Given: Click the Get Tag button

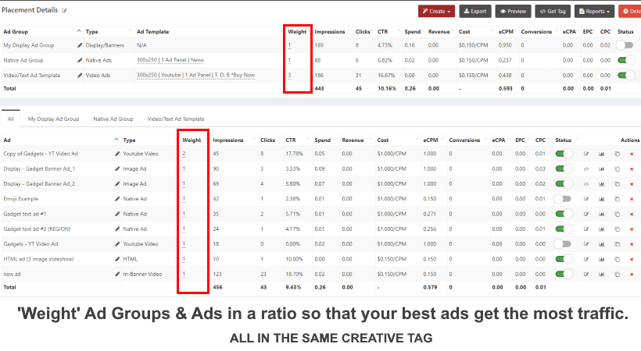Looking at the screenshot, I should tap(553, 12).
